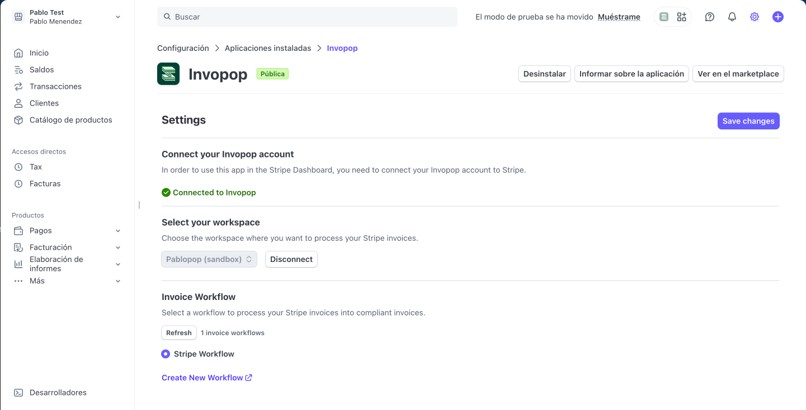This screenshot has height=410, width=806.
Task: Click the Stripe Workflow label
Action: click(x=204, y=354)
